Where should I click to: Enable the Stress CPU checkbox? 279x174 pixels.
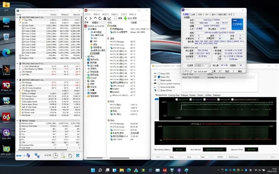[159, 74]
